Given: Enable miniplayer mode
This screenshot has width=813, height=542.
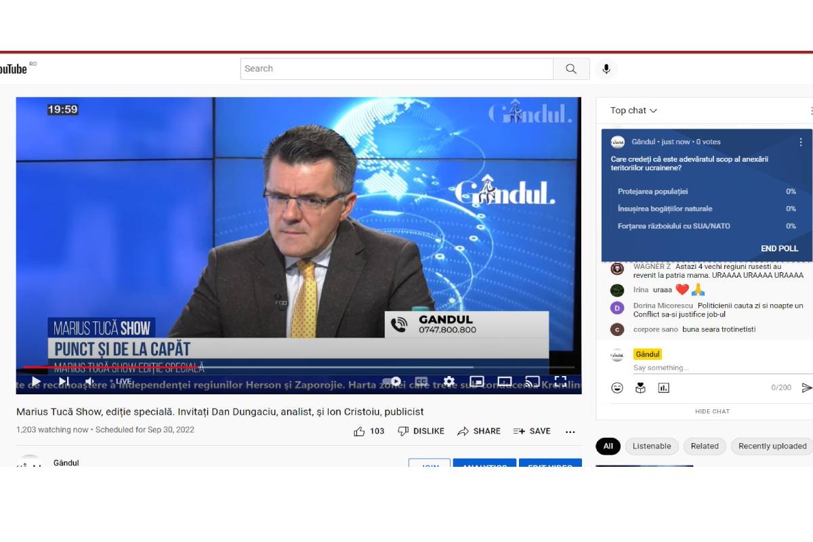Looking at the screenshot, I should (477, 381).
